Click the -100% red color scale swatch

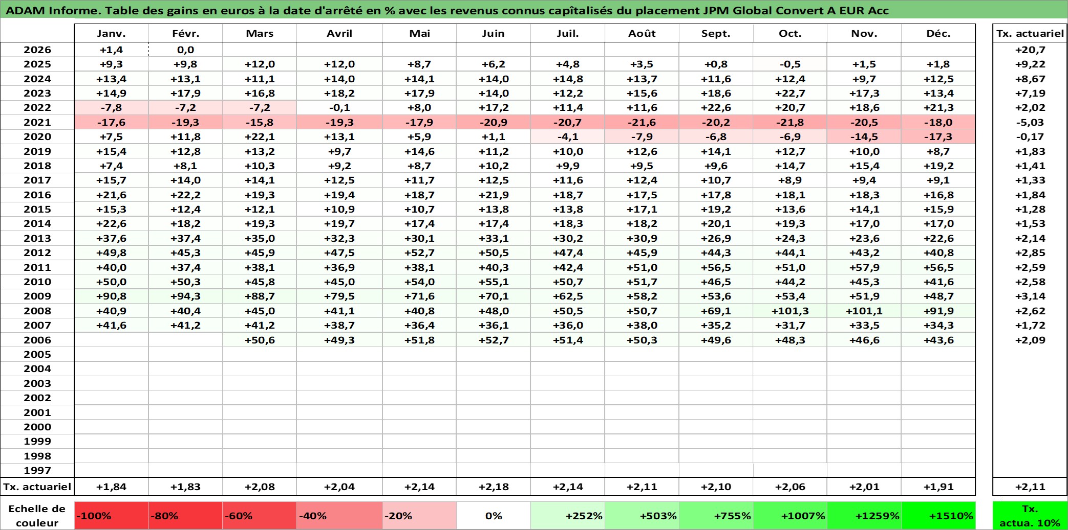(111, 515)
